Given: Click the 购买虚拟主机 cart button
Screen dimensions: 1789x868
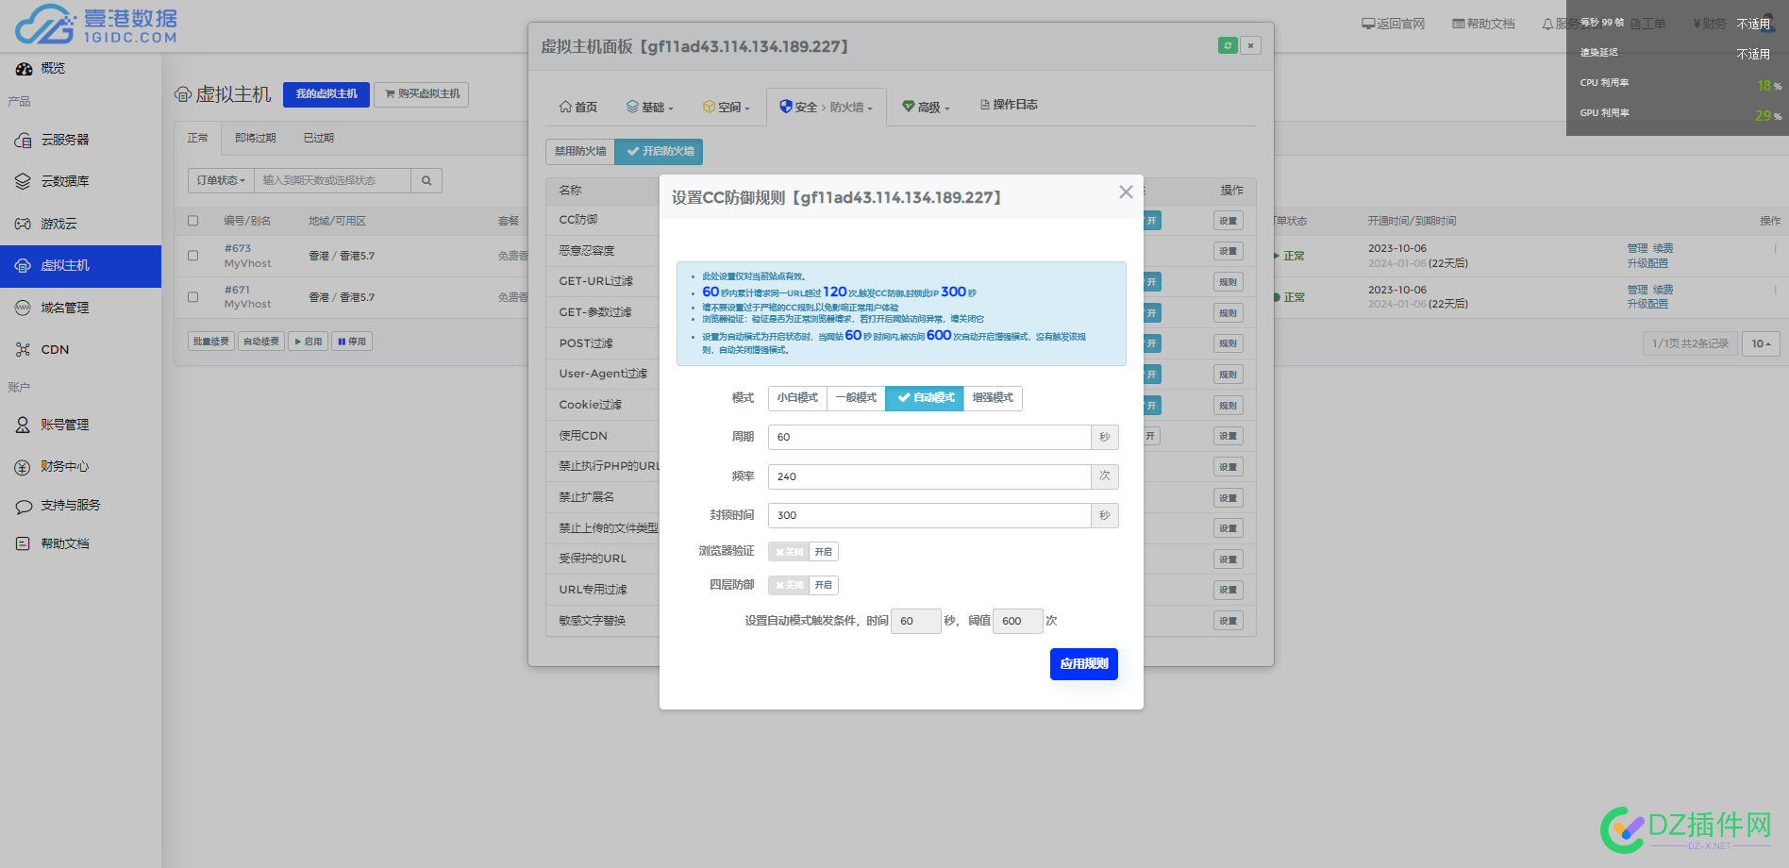Looking at the screenshot, I should (422, 94).
